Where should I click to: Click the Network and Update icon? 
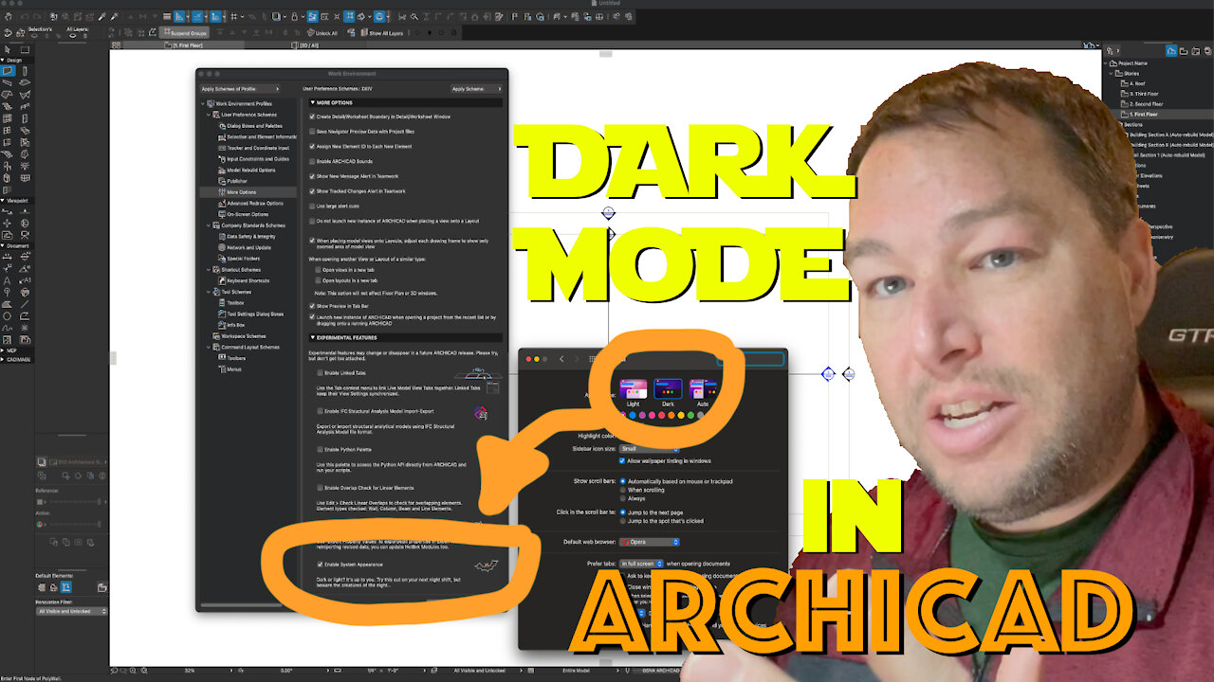point(221,247)
